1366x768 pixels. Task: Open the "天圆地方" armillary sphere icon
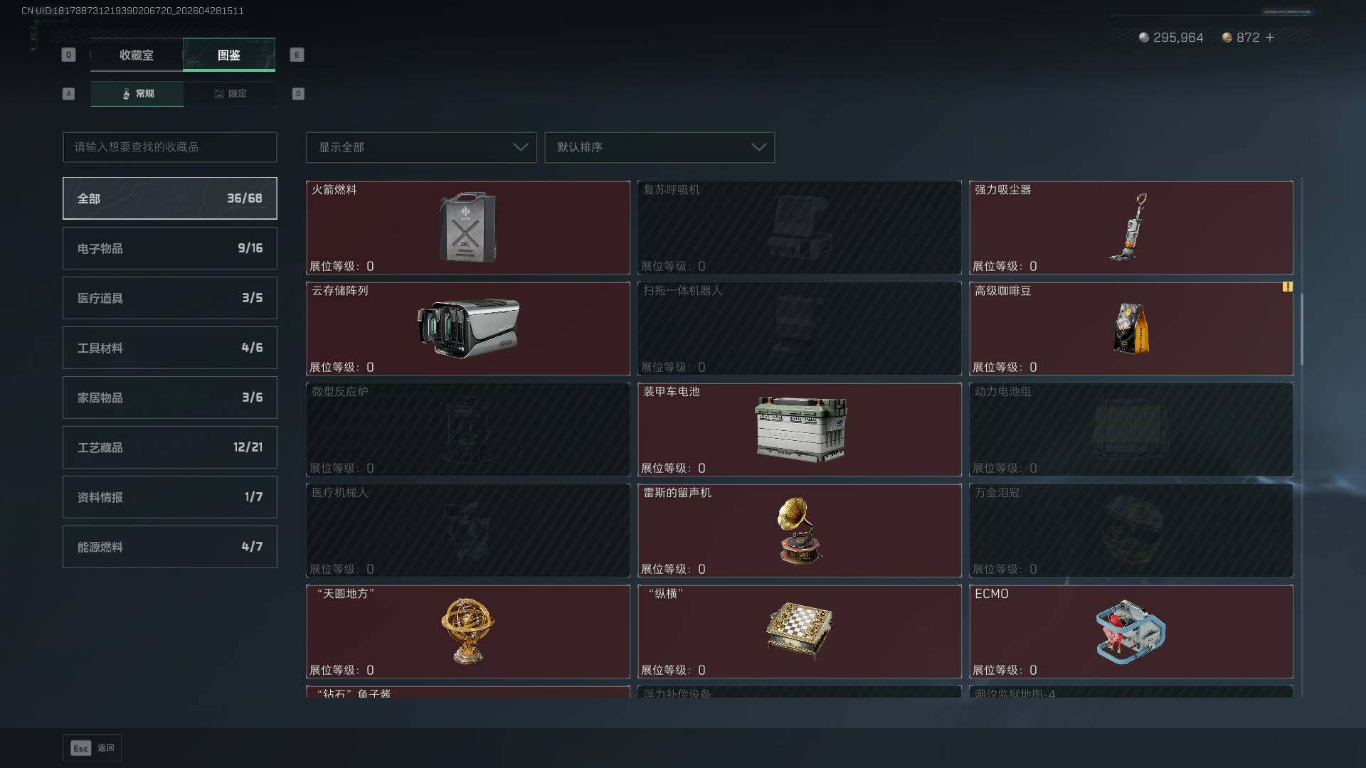[x=467, y=631]
